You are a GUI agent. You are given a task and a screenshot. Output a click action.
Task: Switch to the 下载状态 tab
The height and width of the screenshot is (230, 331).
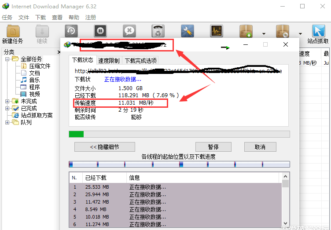pyautogui.click(x=83, y=60)
